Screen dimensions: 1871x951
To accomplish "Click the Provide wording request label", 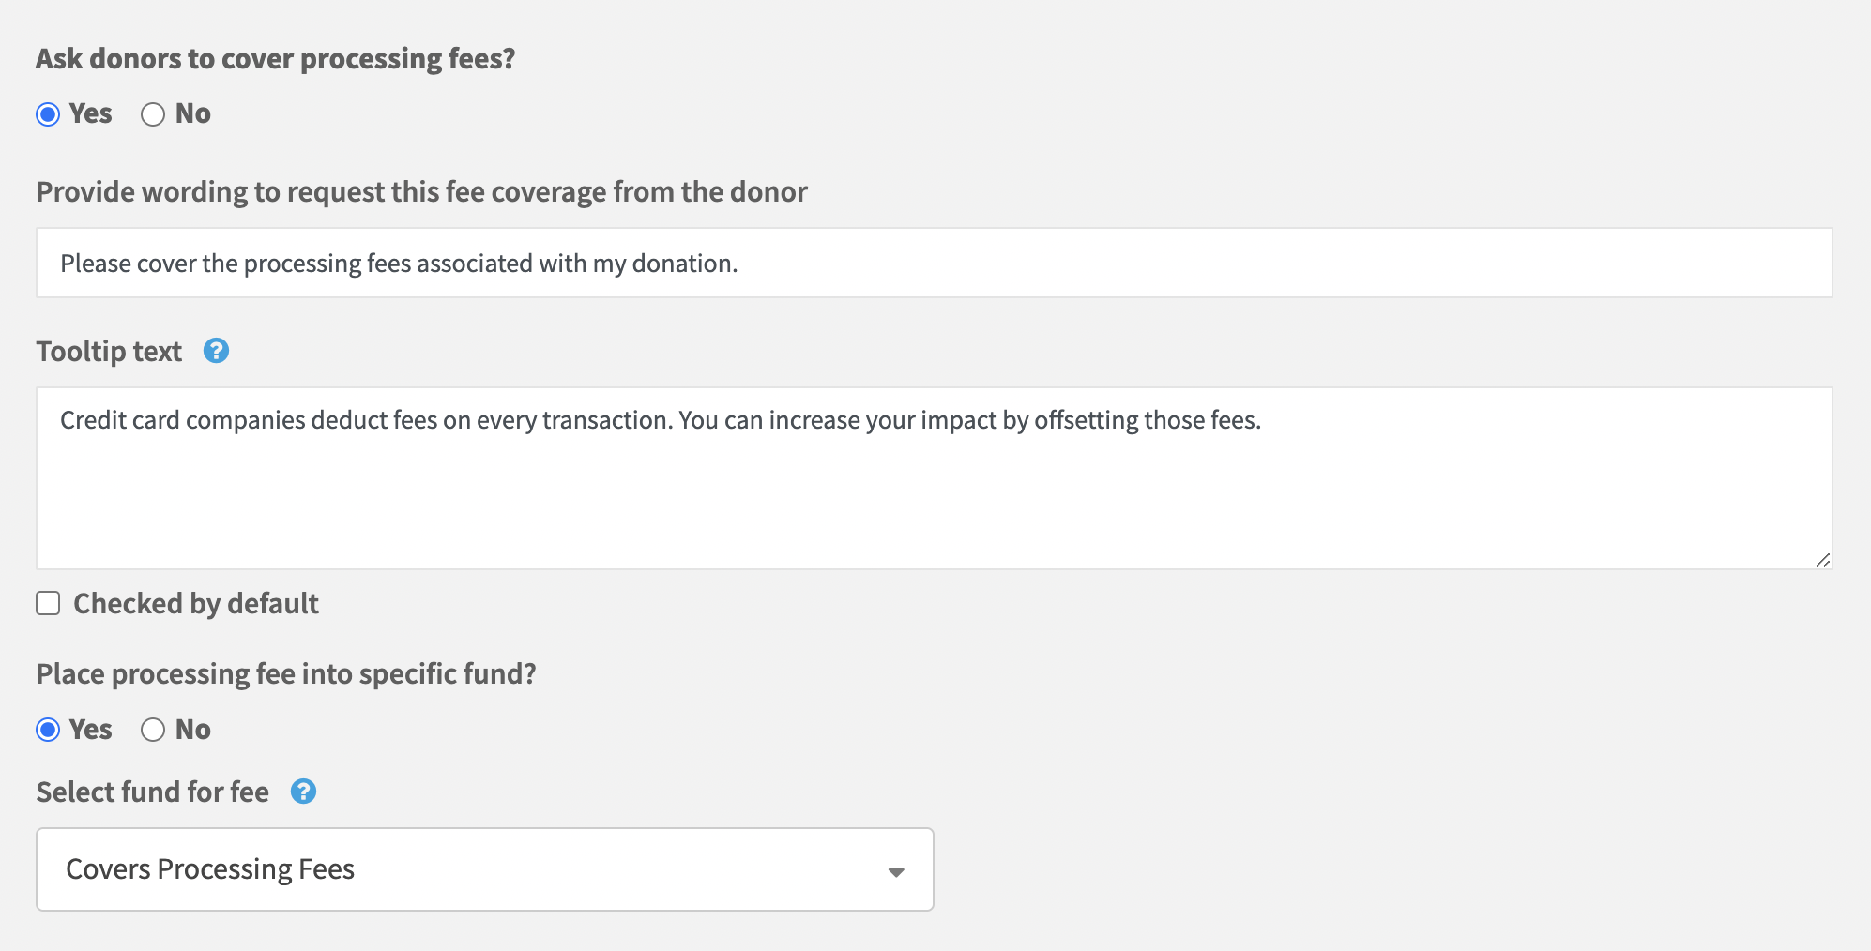I will (x=421, y=192).
